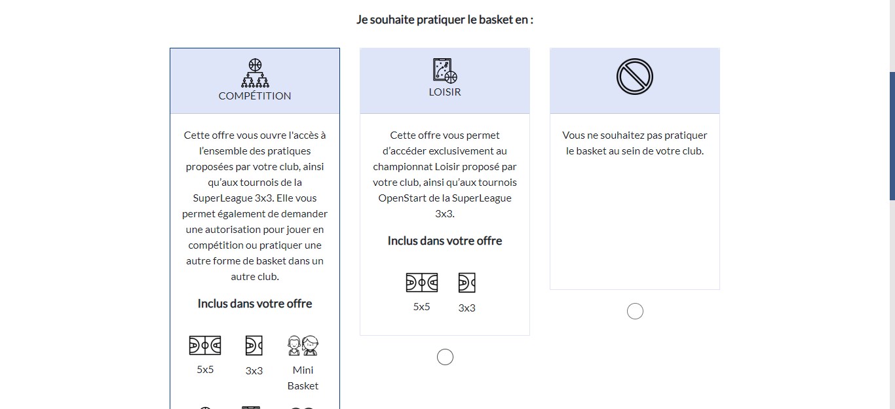The height and width of the screenshot is (409, 895).
Task: Click "Inclus dans votre offre" in Loisir card
Action: pos(445,241)
